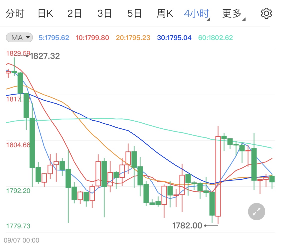This screenshot has height=248, width=281.
Task: Expand the chart to fullscreen
Action: pyautogui.click(x=256, y=211)
